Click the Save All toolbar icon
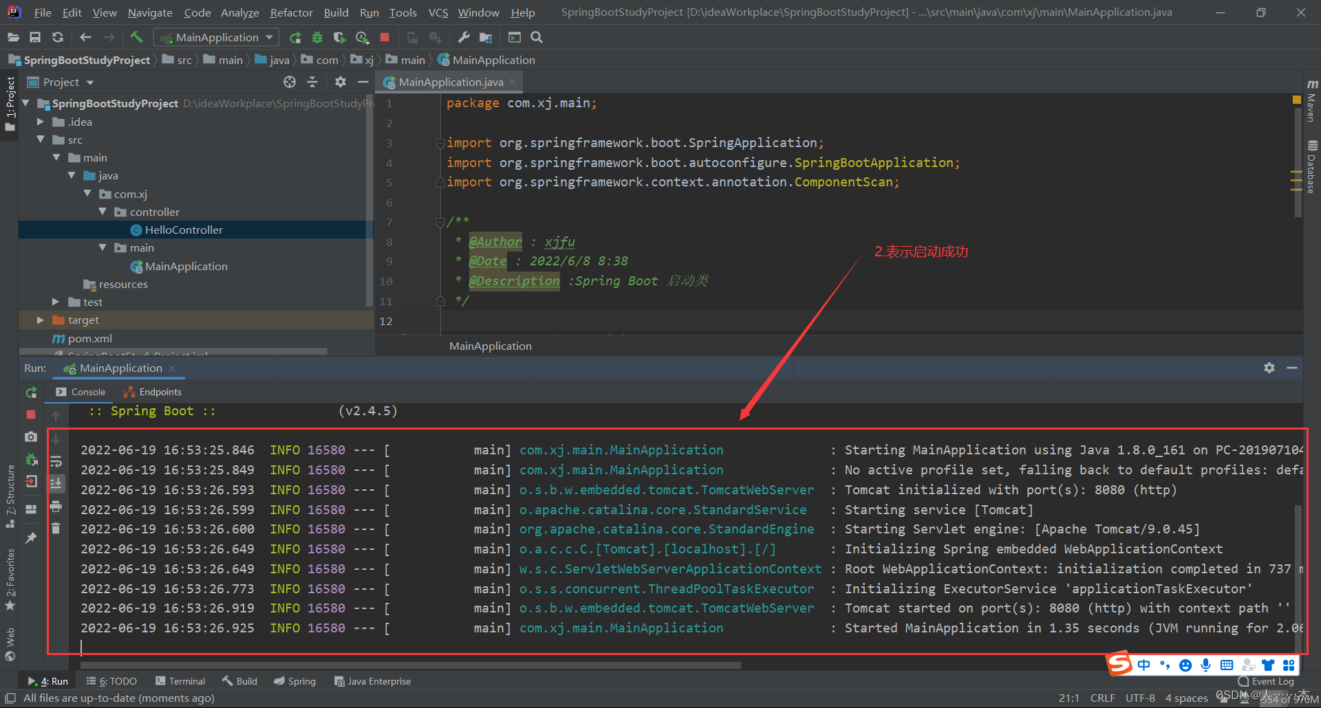The image size is (1321, 708). pos(35,37)
